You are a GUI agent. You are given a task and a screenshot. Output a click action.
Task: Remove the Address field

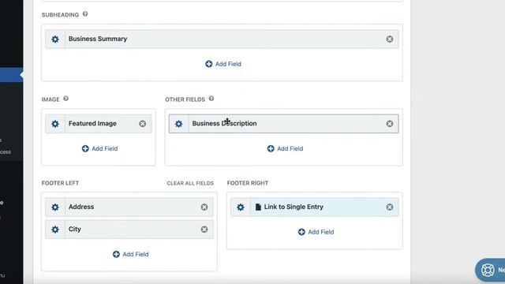[204, 207]
